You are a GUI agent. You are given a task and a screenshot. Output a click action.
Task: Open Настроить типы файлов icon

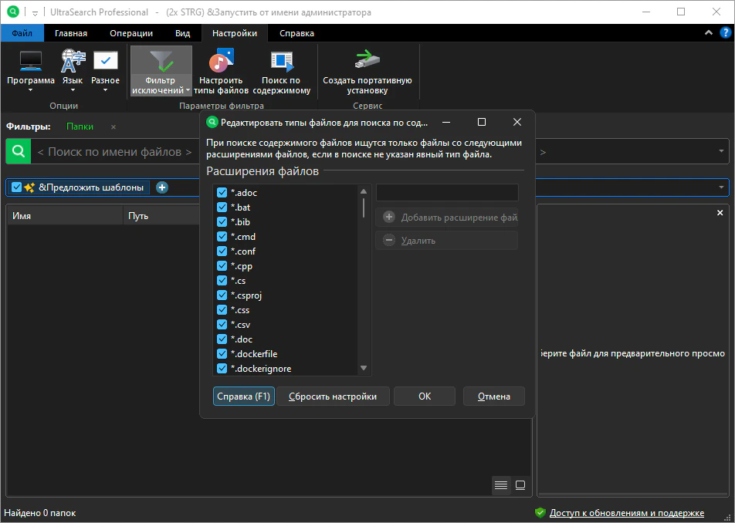tap(221, 62)
